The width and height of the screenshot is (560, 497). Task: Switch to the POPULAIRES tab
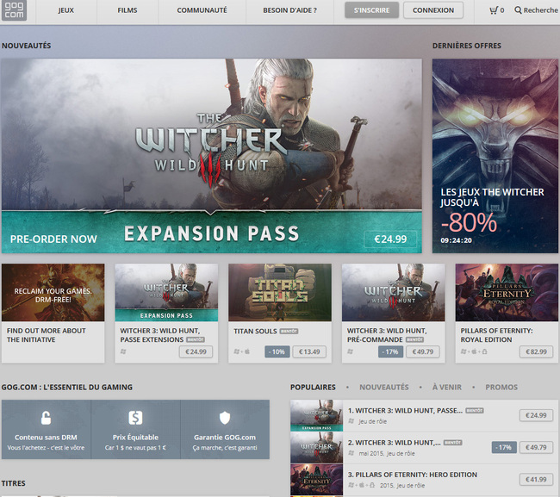(313, 387)
